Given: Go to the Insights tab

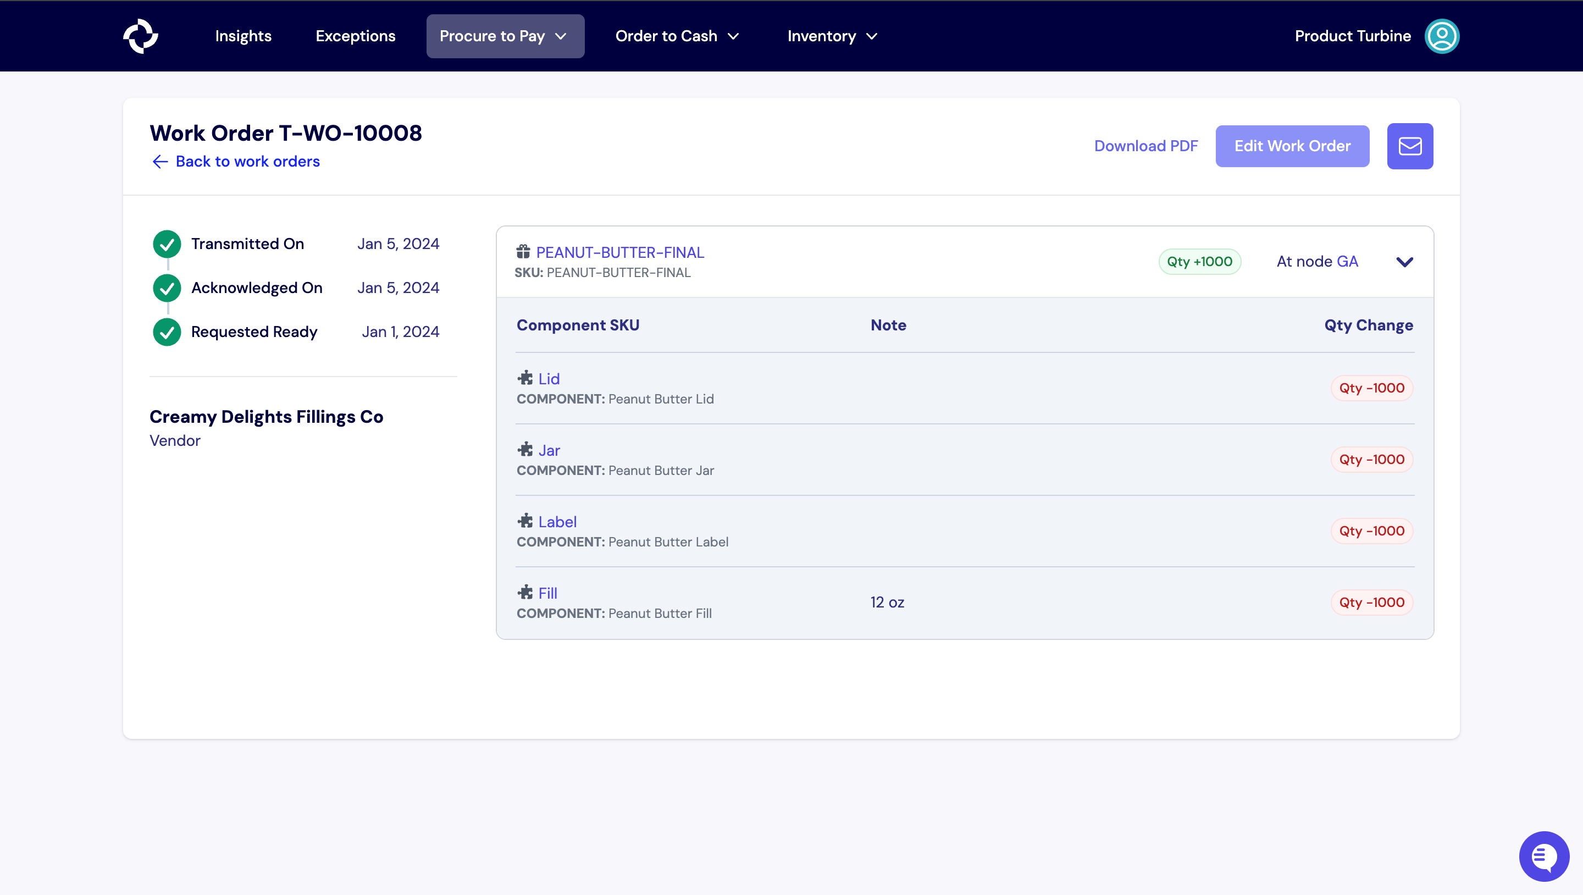Looking at the screenshot, I should 243,36.
